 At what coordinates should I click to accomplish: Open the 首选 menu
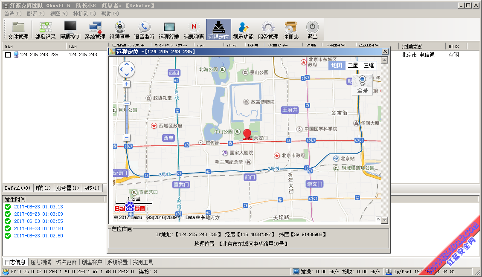(x=13, y=14)
